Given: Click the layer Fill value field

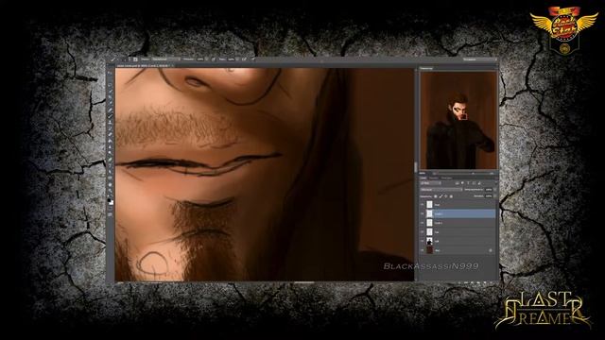Looking at the screenshot, I should (x=489, y=196).
